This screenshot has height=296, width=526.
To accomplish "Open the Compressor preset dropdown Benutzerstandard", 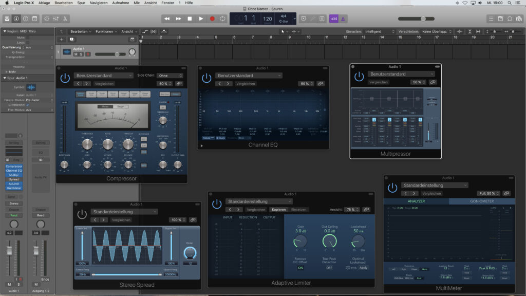I will click(103, 76).
